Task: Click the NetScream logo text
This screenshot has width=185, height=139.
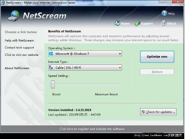Action: 45,16
